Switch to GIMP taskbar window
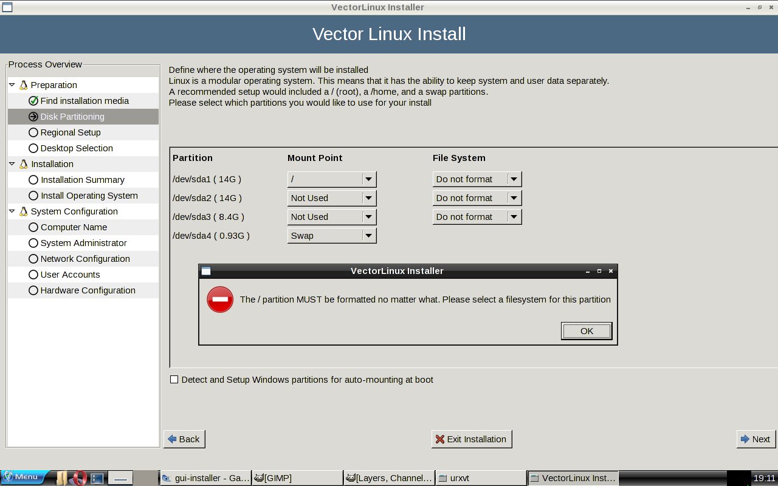This screenshot has width=778, height=486. coord(297,478)
